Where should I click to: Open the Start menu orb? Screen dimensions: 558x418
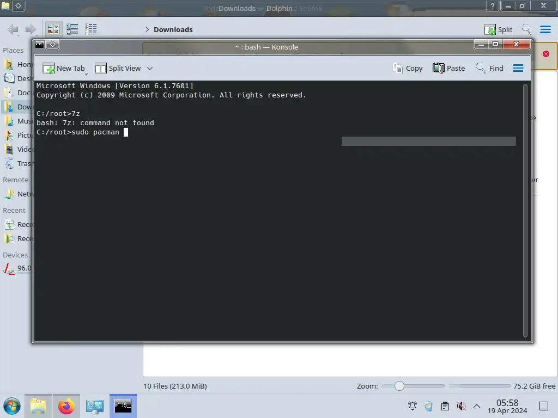point(12,406)
